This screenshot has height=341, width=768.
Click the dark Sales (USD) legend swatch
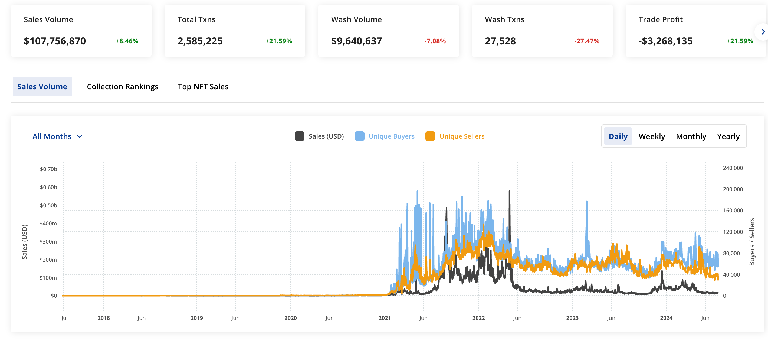[x=299, y=136]
